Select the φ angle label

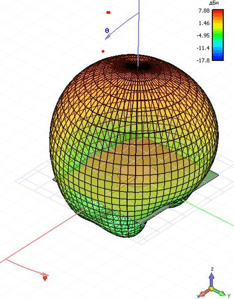click(45, 277)
